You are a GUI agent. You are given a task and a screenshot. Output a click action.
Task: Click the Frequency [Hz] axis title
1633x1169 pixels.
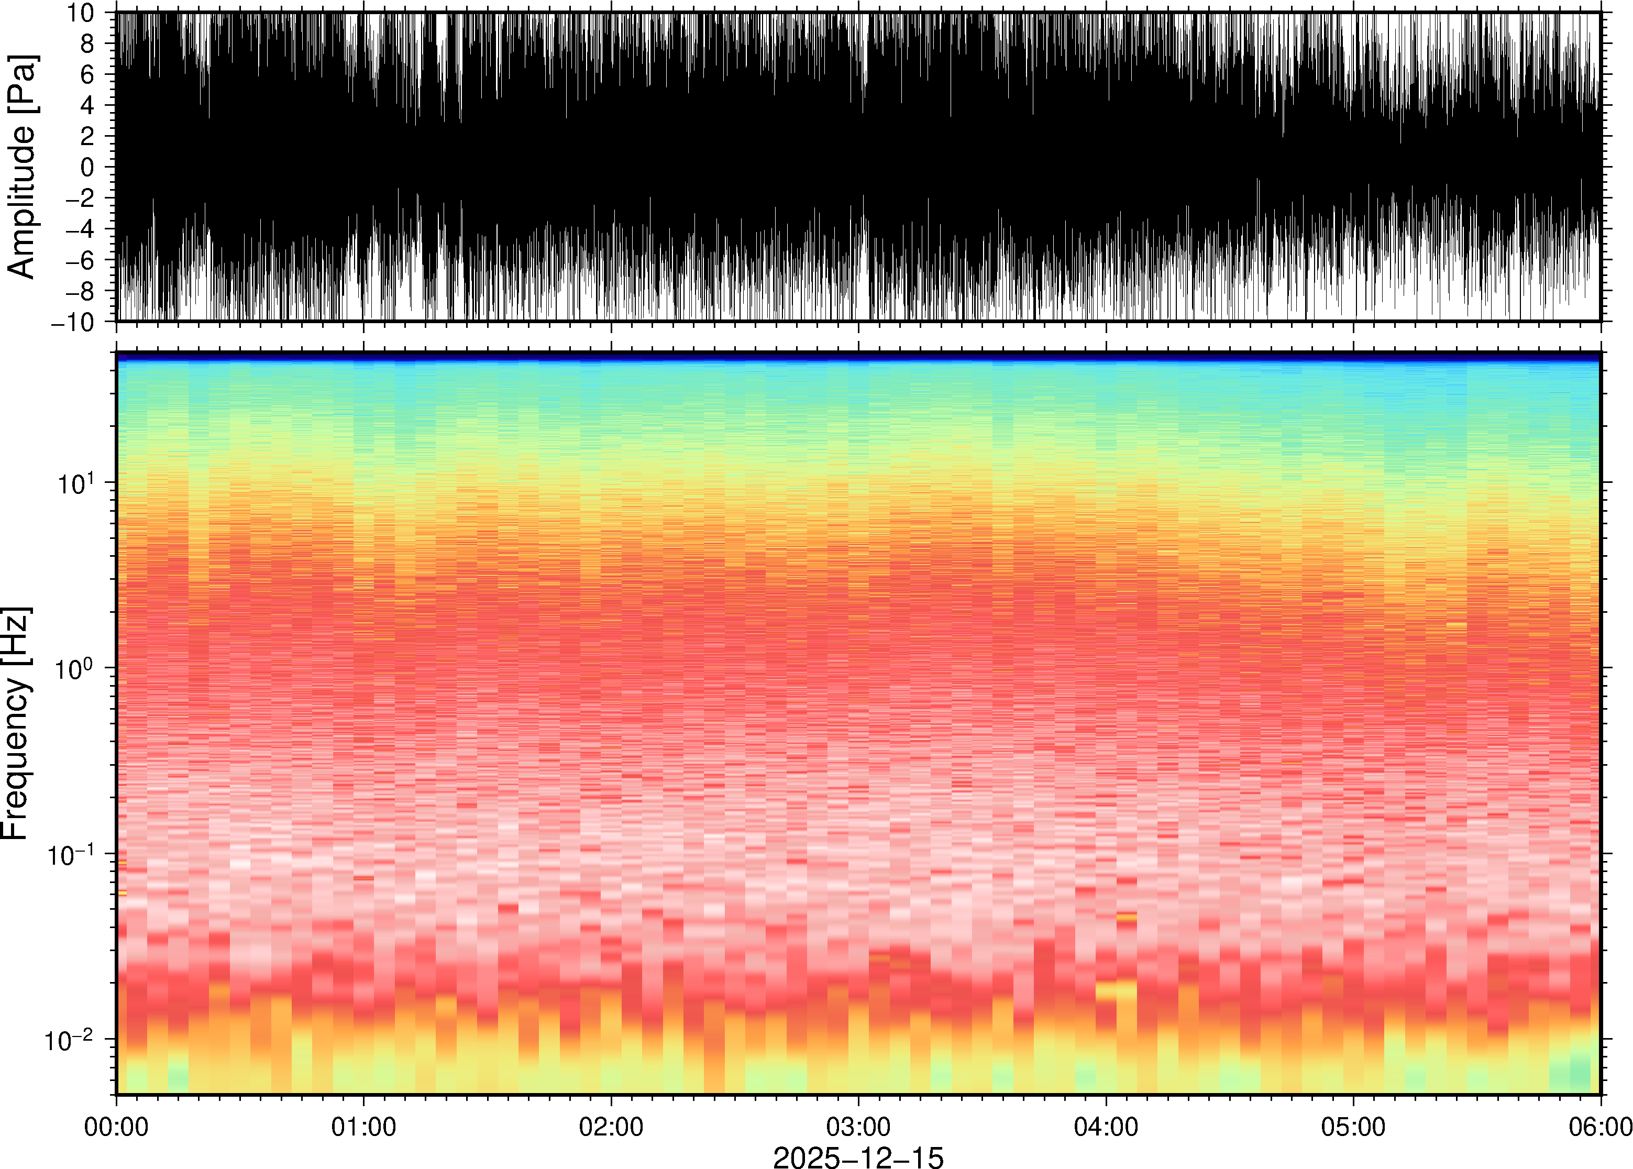pyautogui.click(x=16, y=723)
